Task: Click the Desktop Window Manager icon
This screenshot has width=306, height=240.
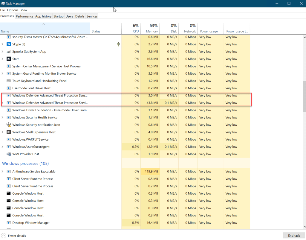Action: coord(9,223)
